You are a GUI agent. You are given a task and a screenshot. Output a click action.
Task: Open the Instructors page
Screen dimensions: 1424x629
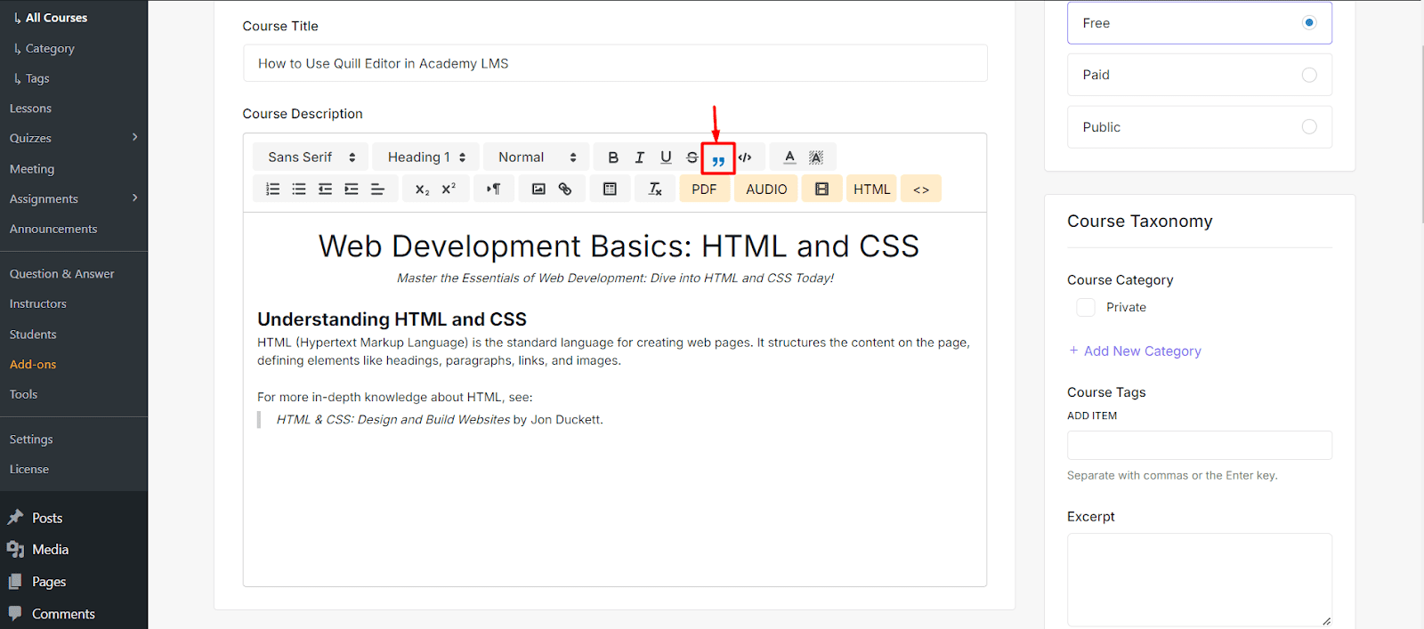click(37, 304)
